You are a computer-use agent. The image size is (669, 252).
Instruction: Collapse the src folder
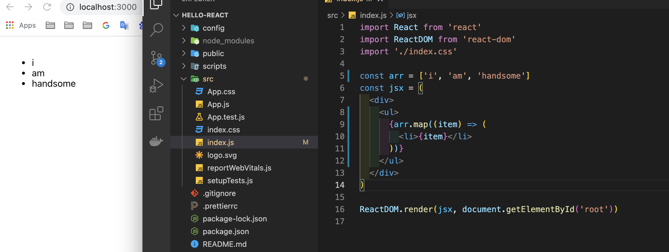pos(244,79)
